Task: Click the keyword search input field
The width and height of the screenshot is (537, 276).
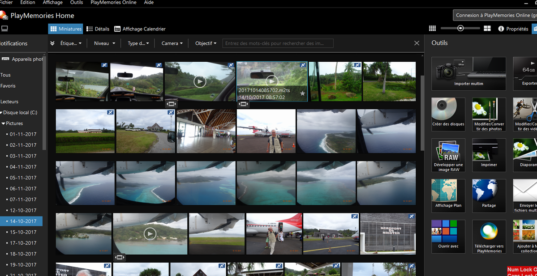Action: [278, 43]
